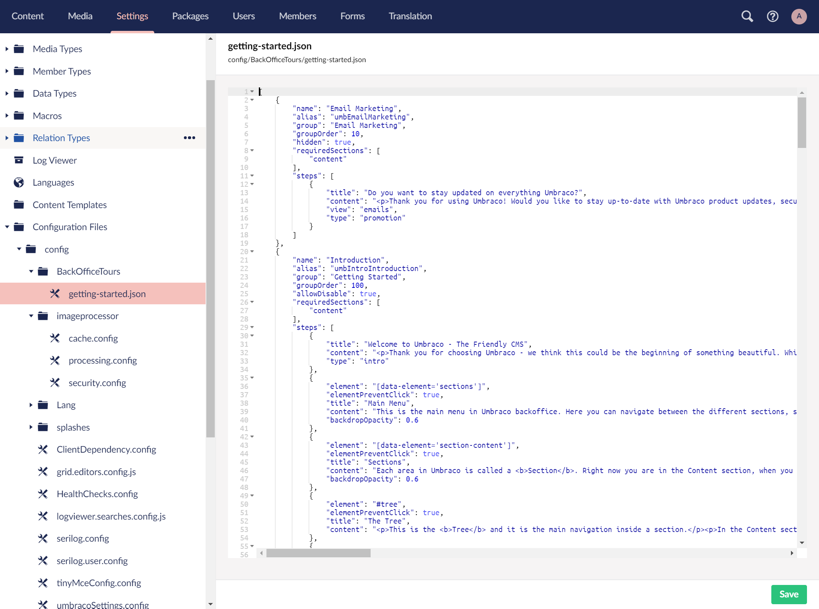Switch to the Forms section
Viewport: 819px width, 609px height.
click(353, 16)
